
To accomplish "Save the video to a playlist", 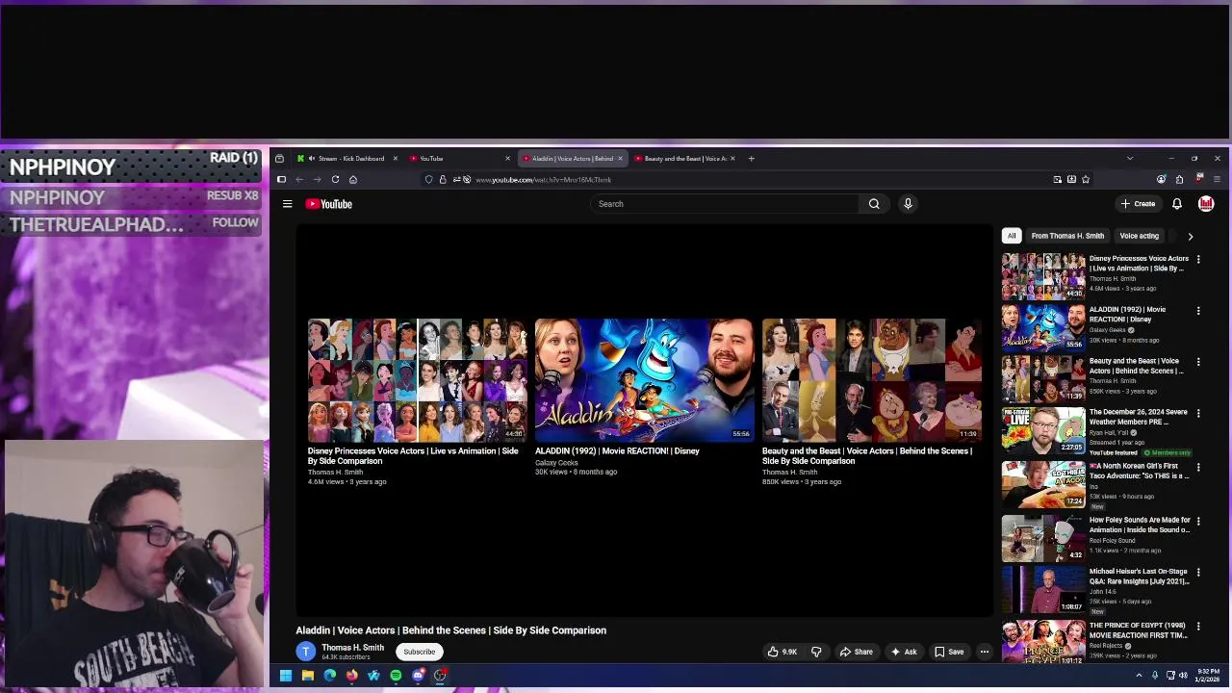I will [949, 652].
